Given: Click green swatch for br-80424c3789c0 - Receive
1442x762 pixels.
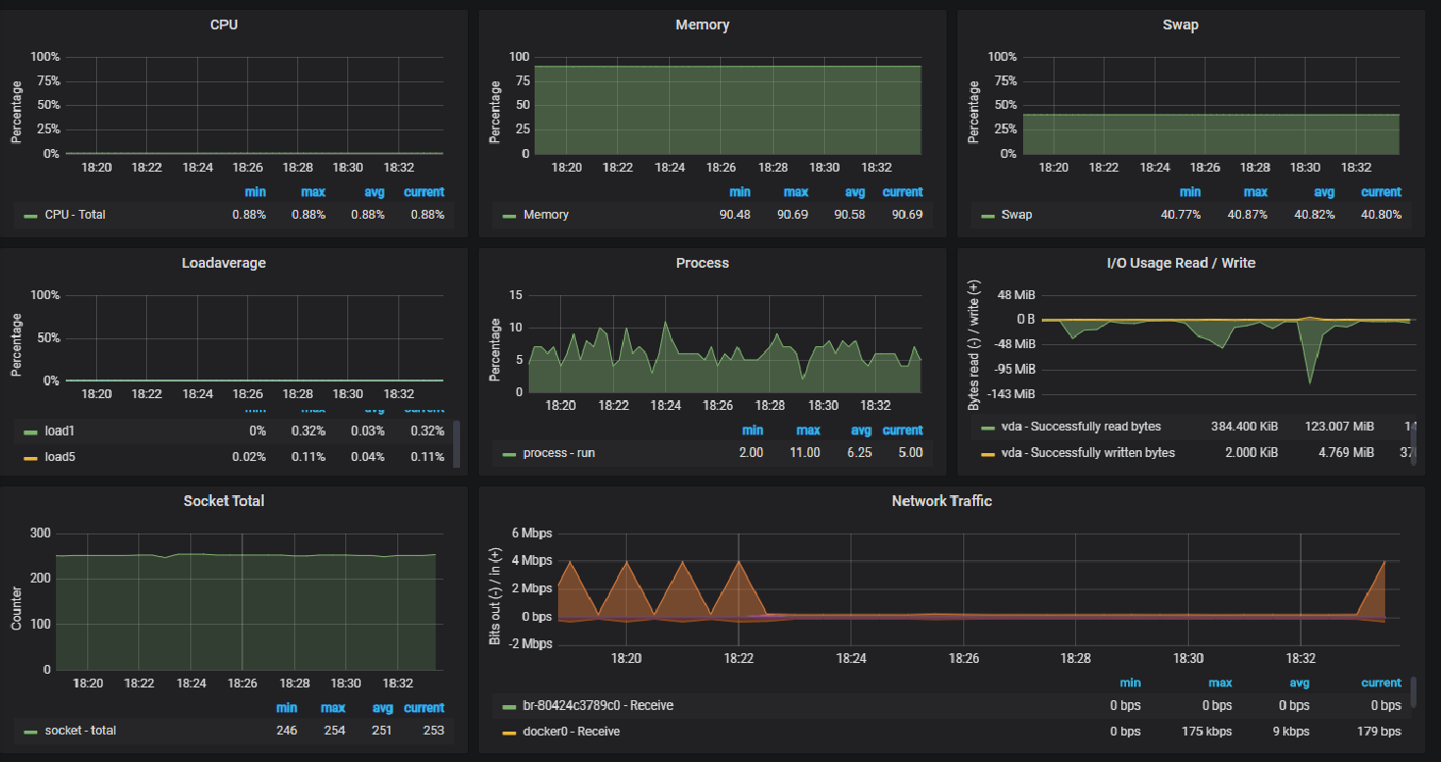Looking at the screenshot, I should pos(509,706).
